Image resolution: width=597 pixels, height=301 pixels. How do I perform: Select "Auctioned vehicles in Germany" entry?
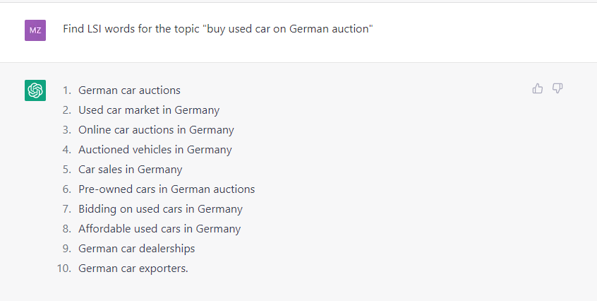pos(155,150)
